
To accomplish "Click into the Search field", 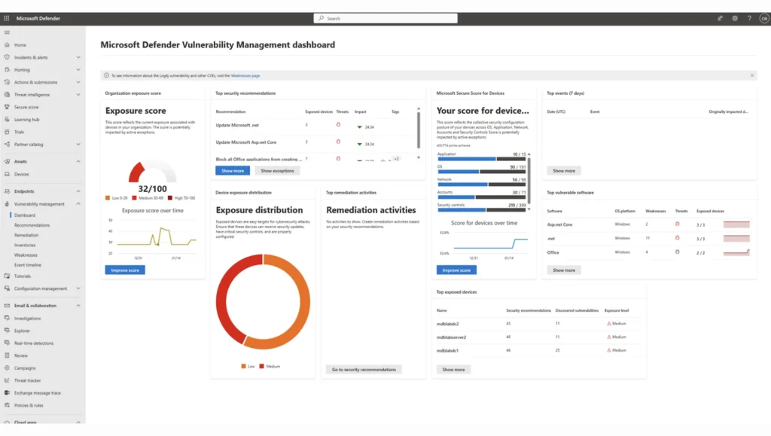I will pyautogui.click(x=385, y=18).
